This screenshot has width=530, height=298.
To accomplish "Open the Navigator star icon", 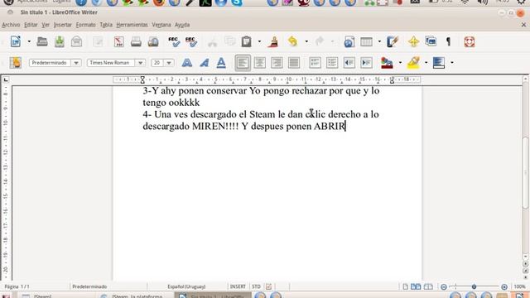I will pos(413,41).
